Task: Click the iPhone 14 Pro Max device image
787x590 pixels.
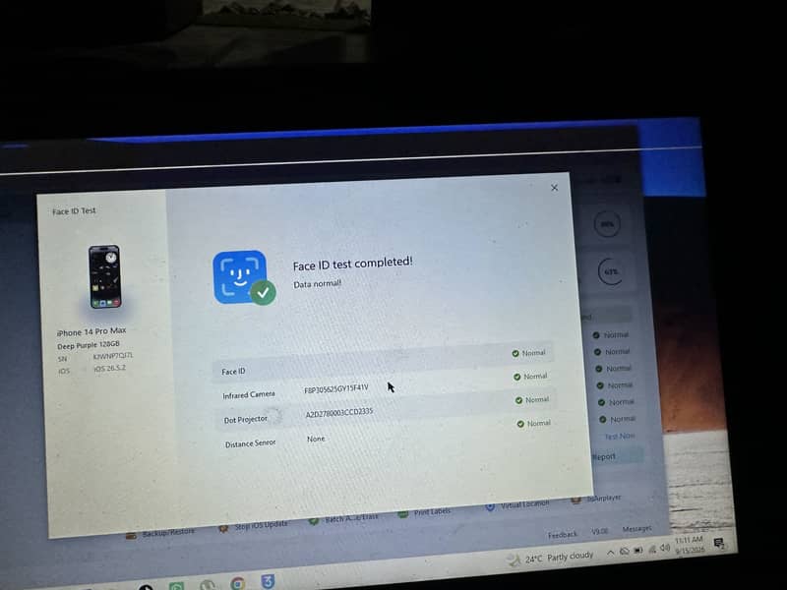Action: pos(104,276)
